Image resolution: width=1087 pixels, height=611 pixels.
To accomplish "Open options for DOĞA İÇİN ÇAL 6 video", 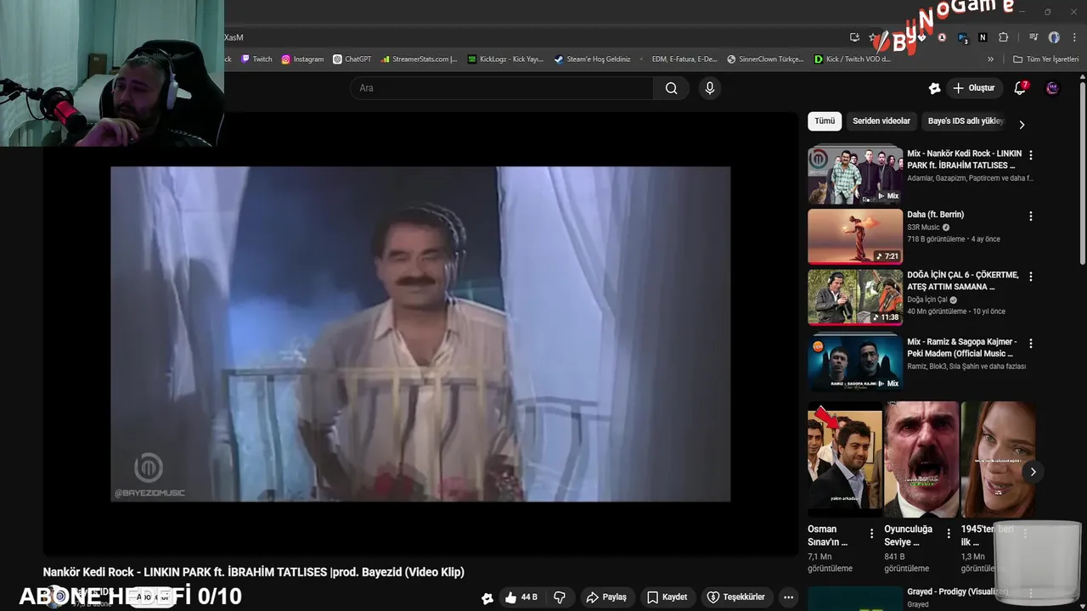I will point(1031,277).
